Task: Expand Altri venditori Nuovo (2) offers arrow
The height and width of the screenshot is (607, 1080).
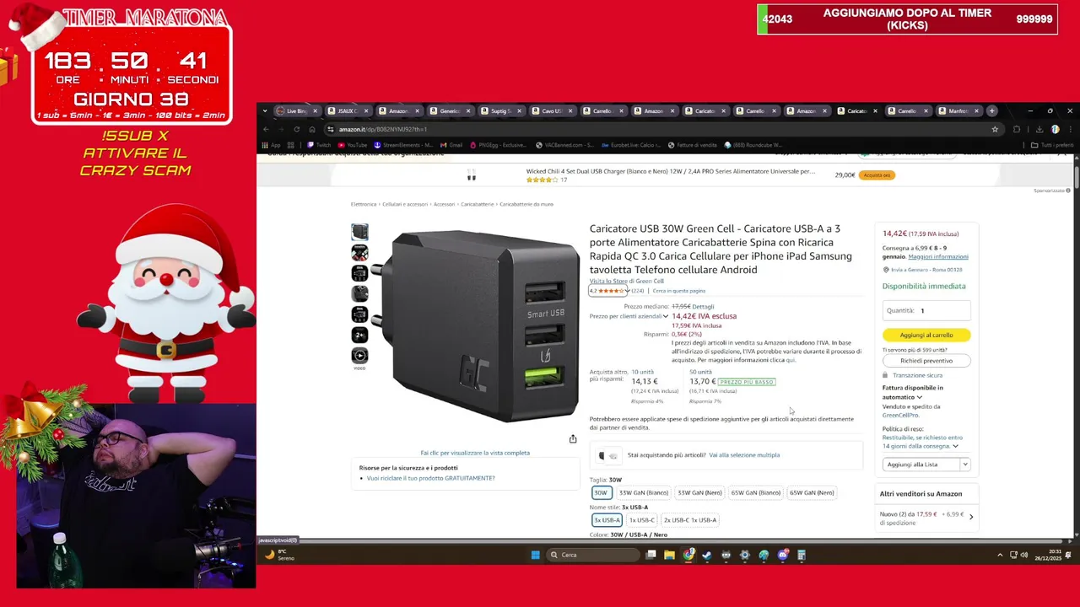Action: (971, 517)
